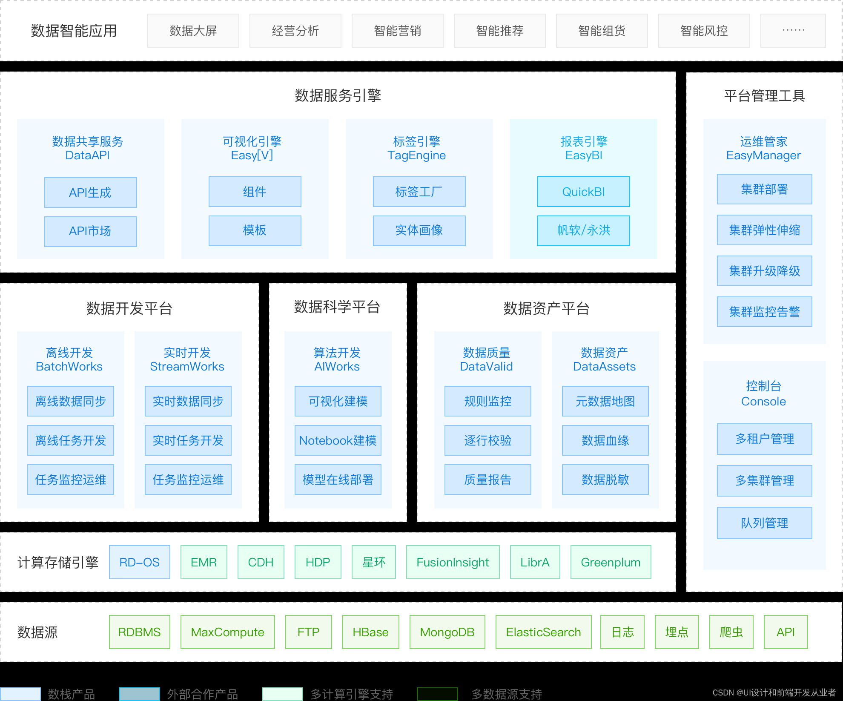Click the API市场 box

(x=90, y=231)
